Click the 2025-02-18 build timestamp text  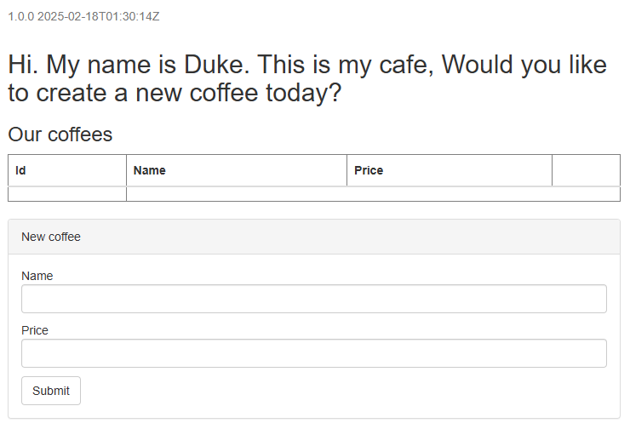coord(99,16)
